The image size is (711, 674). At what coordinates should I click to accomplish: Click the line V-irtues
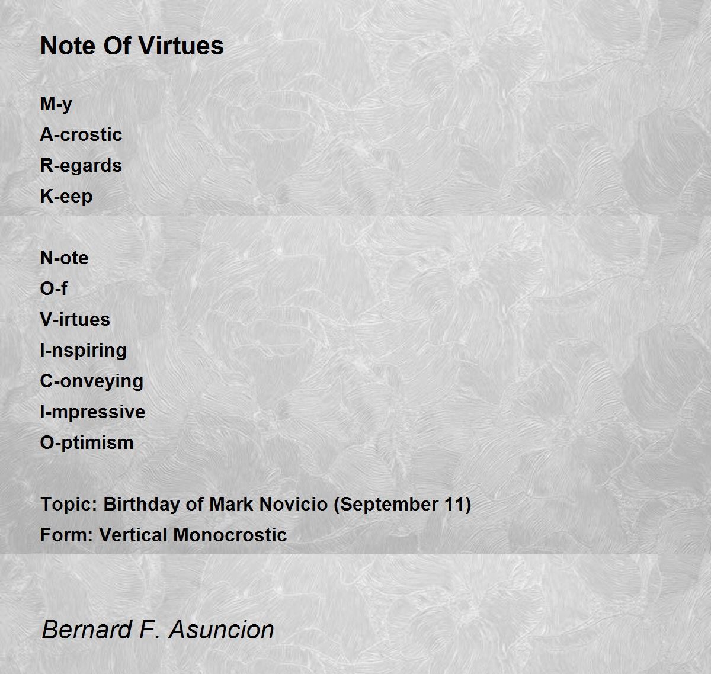[x=75, y=319]
